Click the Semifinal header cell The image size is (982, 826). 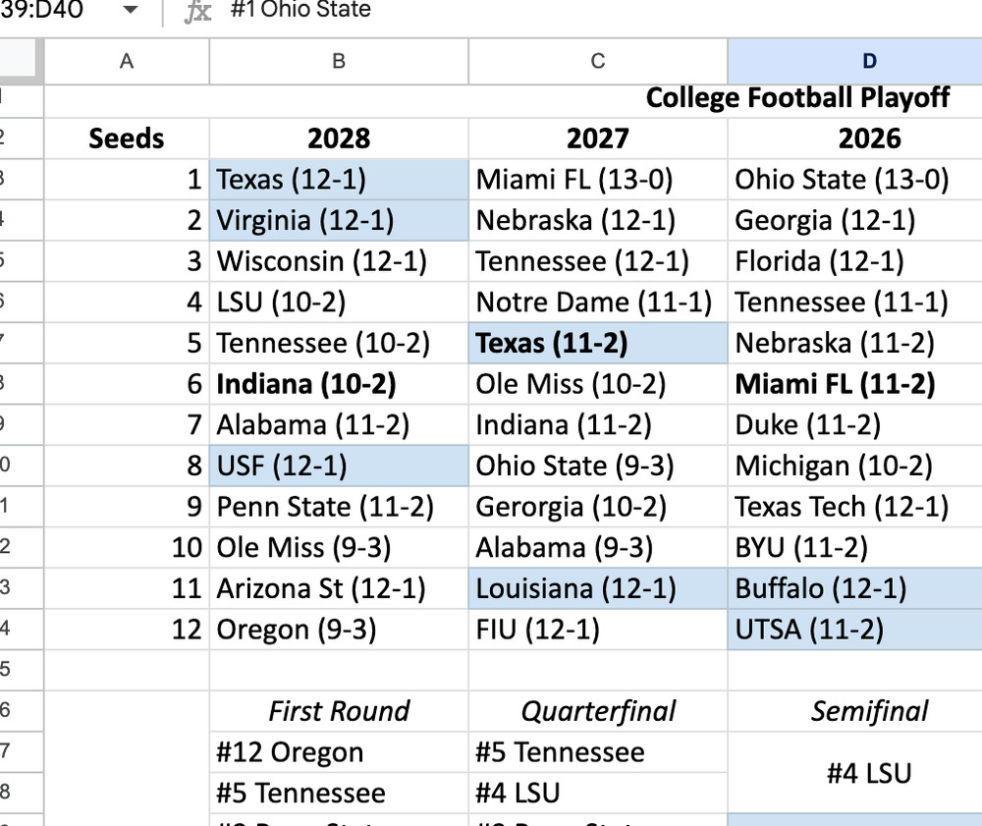tap(868, 710)
